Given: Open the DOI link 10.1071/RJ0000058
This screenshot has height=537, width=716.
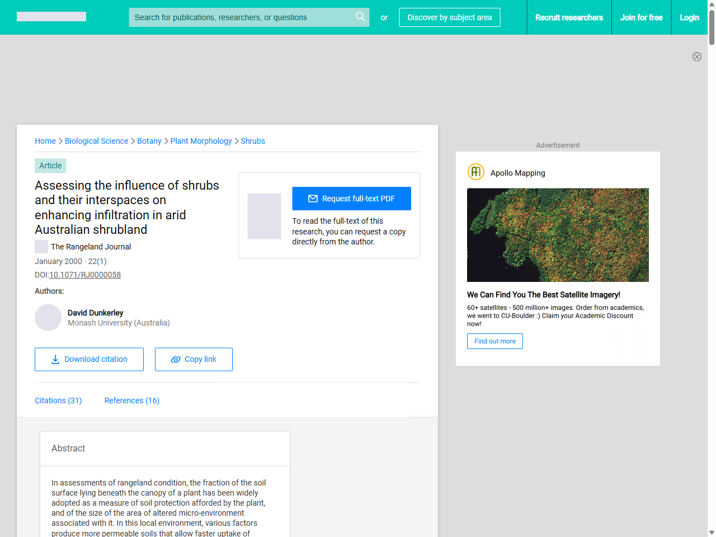Looking at the screenshot, I should (85, 275).
